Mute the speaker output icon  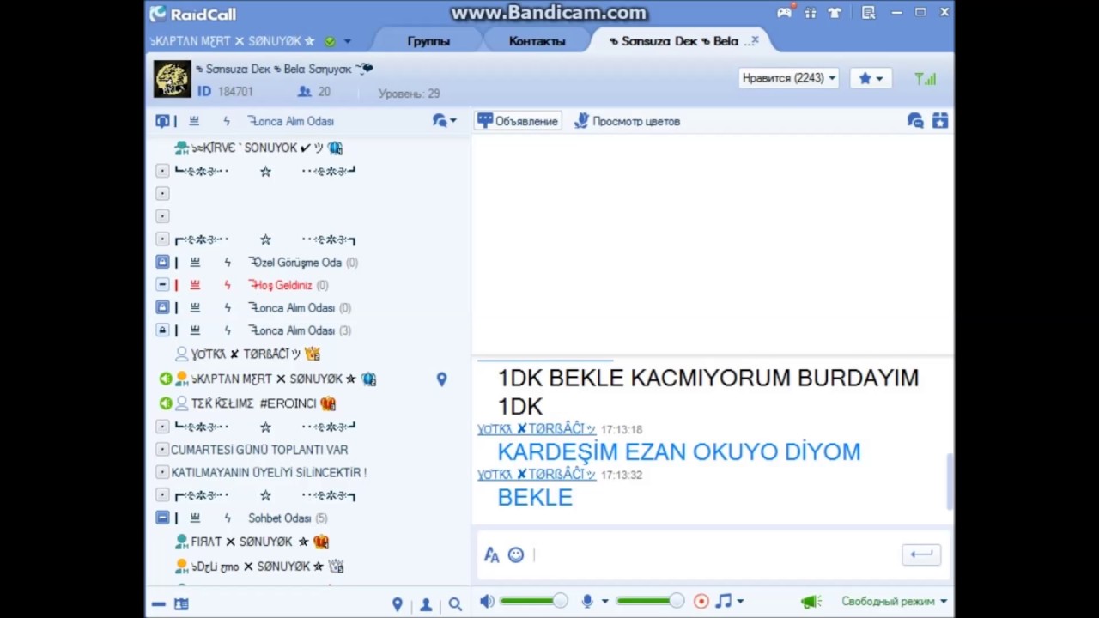click(x=487, y=602)
